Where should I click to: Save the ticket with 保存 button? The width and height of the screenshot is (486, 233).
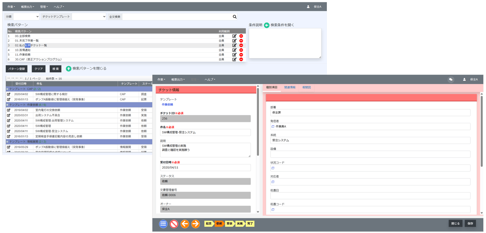tap(470, 224)
